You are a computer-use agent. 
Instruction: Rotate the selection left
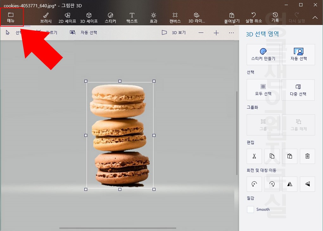click(254, 184)
